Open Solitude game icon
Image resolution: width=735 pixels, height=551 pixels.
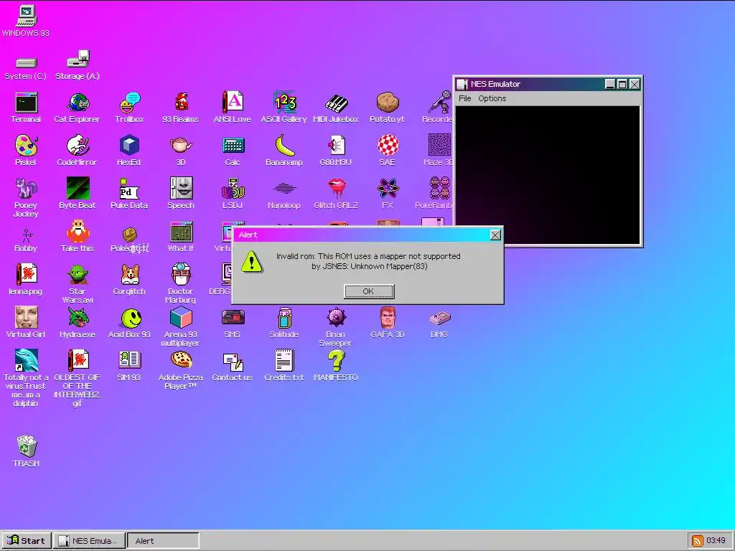click(x=284, y=318)
